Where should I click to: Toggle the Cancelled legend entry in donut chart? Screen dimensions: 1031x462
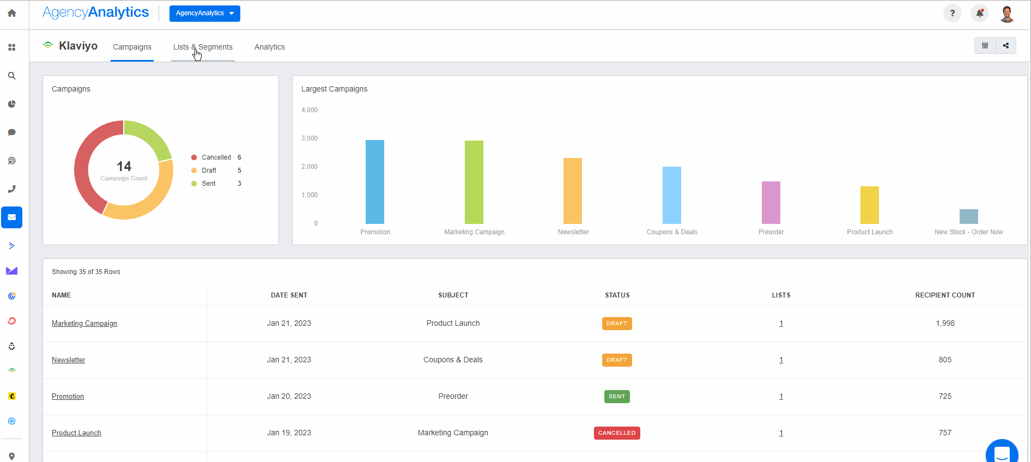click(x=216, y=157)
